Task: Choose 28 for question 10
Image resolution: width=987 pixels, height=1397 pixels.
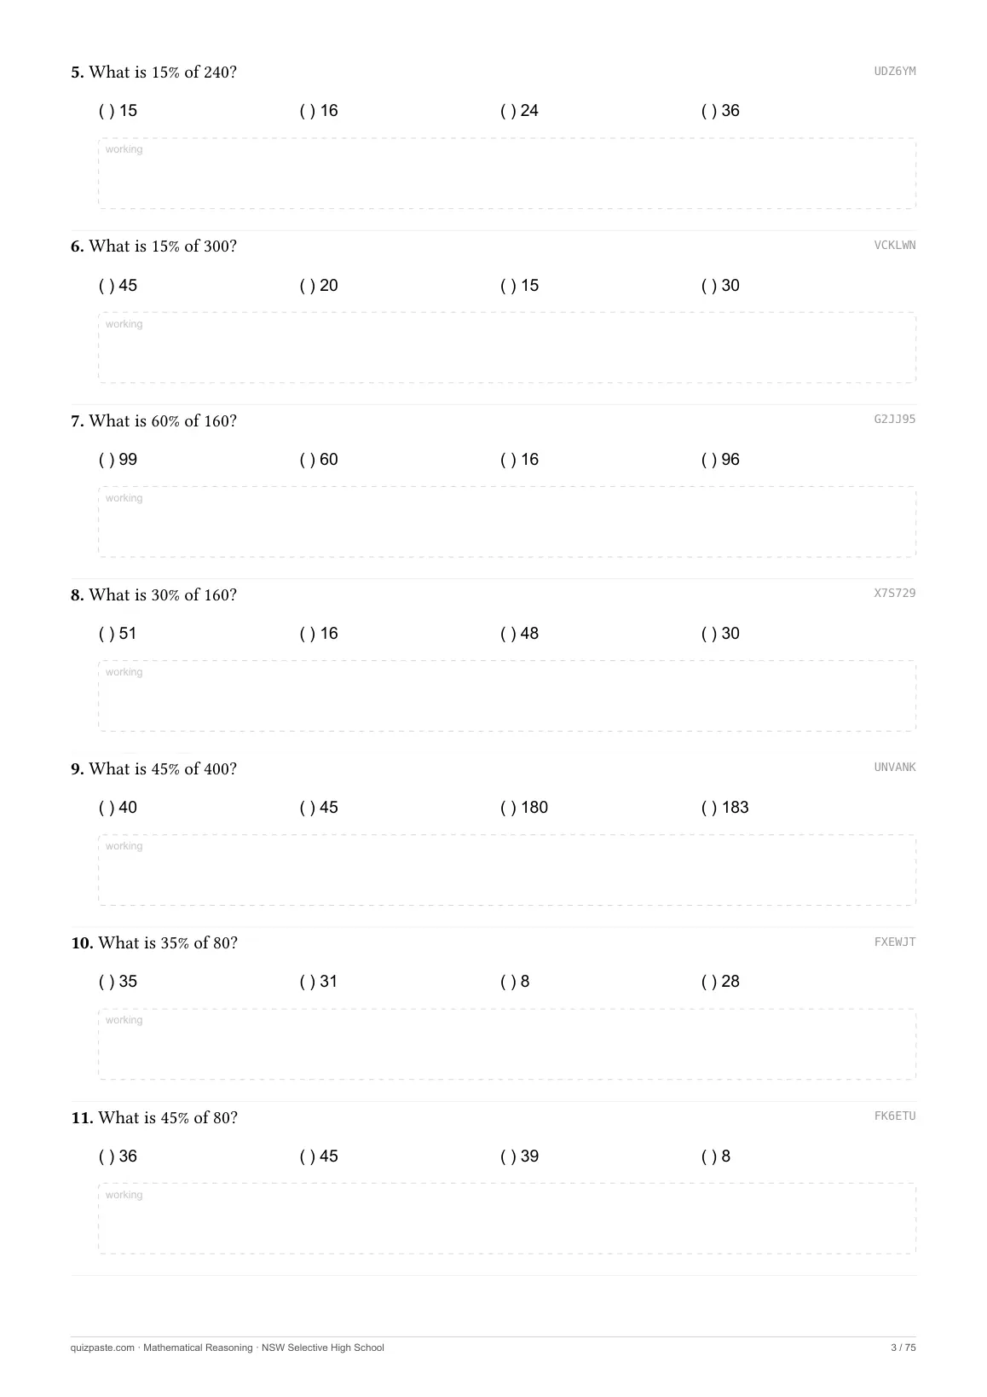Action: (x=720, y=982)
